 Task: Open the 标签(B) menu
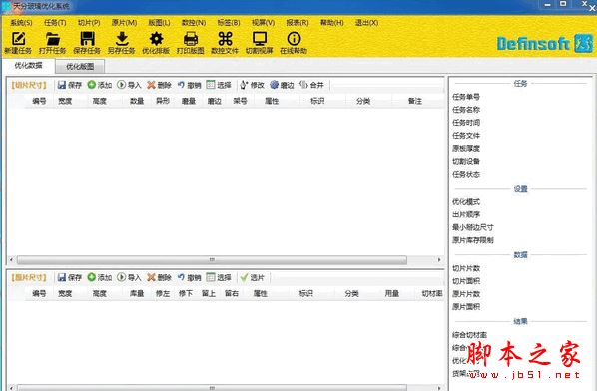tap(228, 23)
